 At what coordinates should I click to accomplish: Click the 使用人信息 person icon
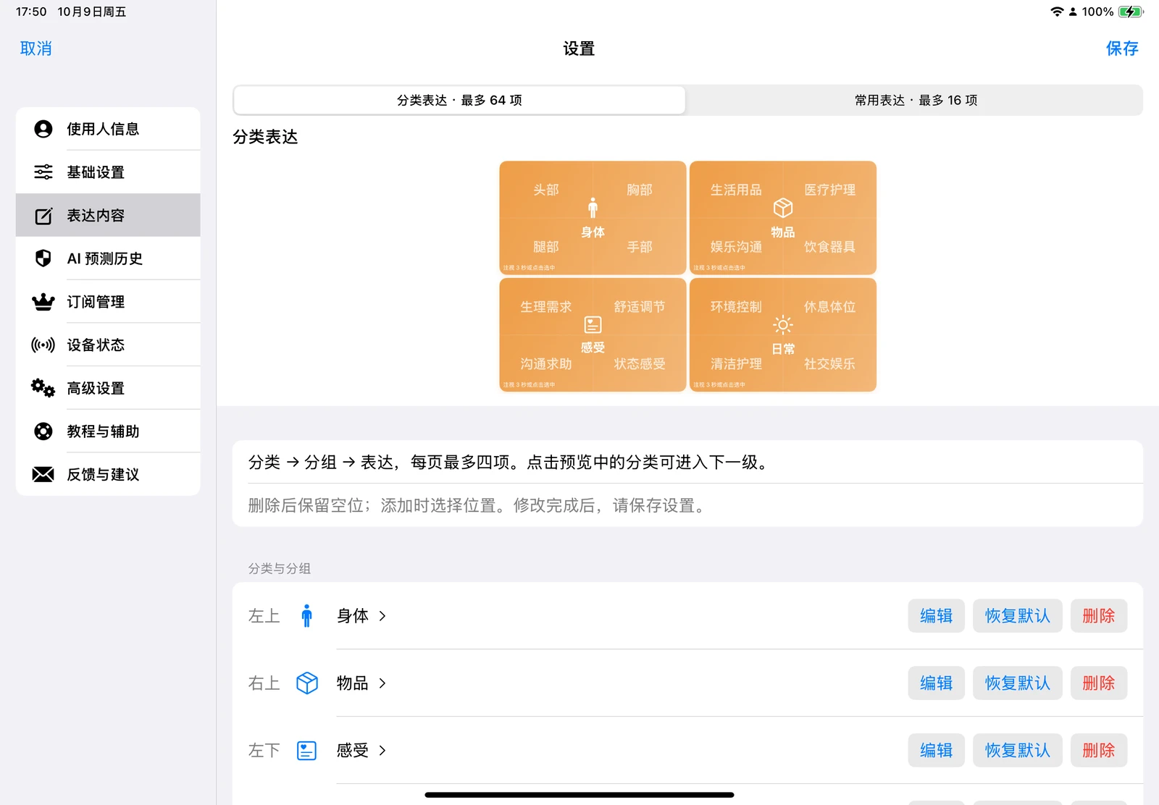43,129
